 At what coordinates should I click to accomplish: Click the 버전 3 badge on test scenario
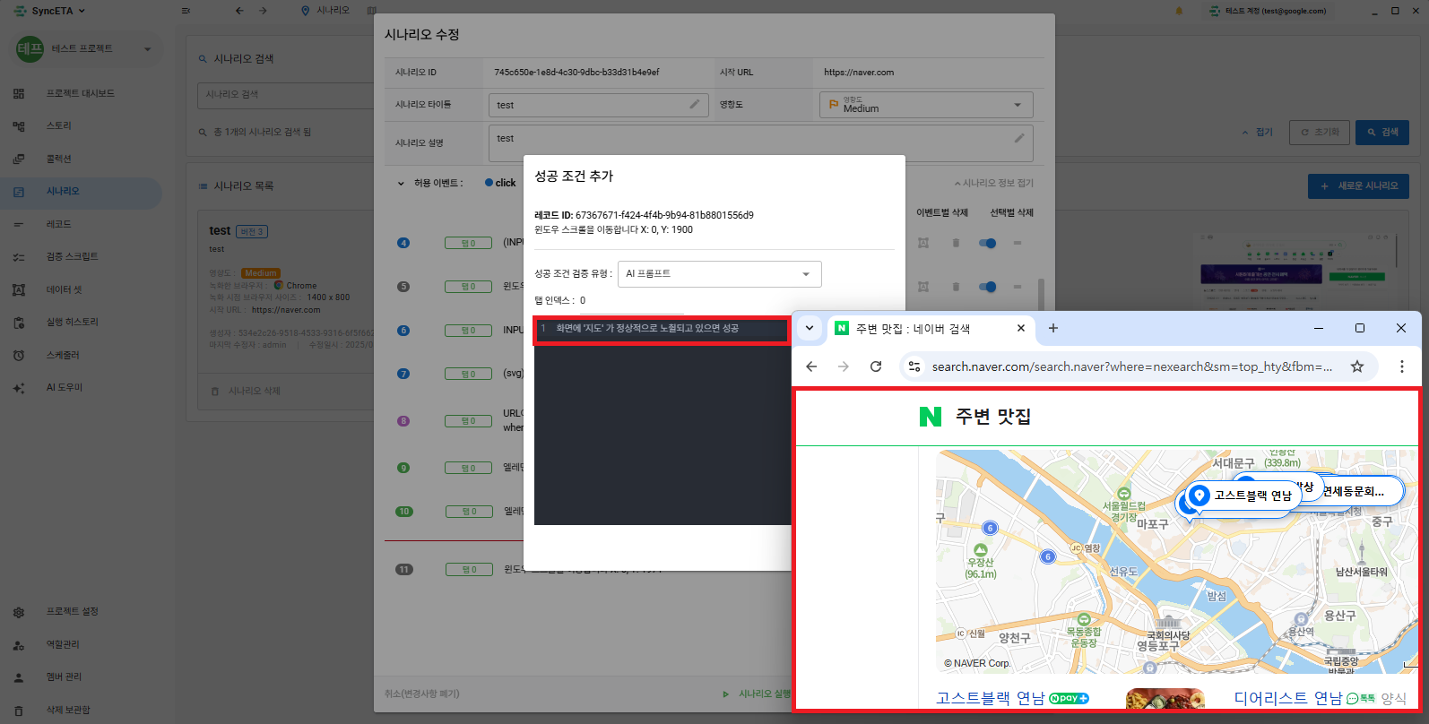(252, 231)
